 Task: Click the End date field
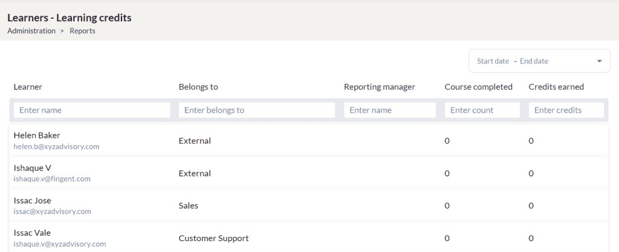point(534,61)
